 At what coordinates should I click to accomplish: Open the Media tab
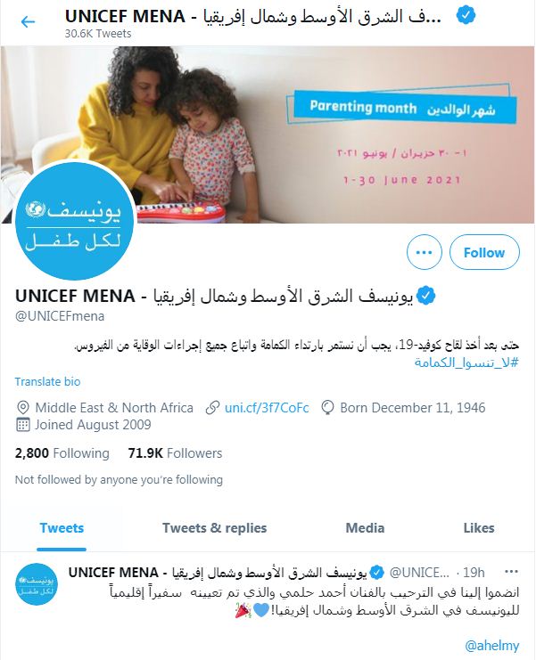(365, 528)
